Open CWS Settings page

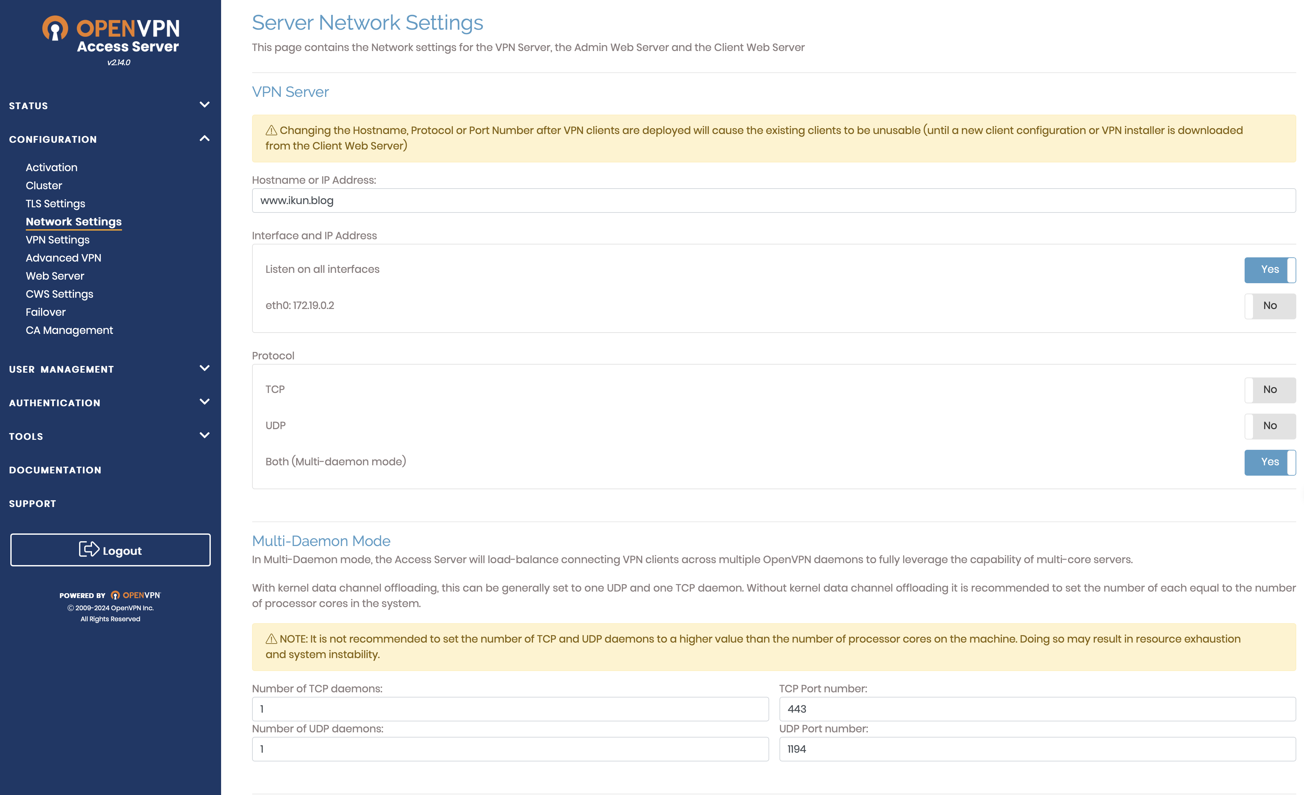click(59, 294)
